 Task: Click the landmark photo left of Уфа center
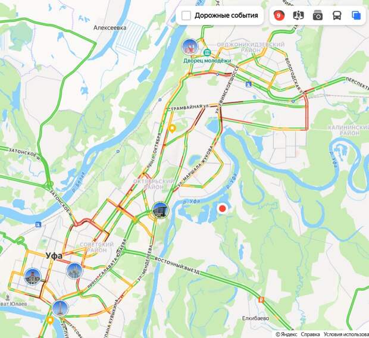[33, 276]
